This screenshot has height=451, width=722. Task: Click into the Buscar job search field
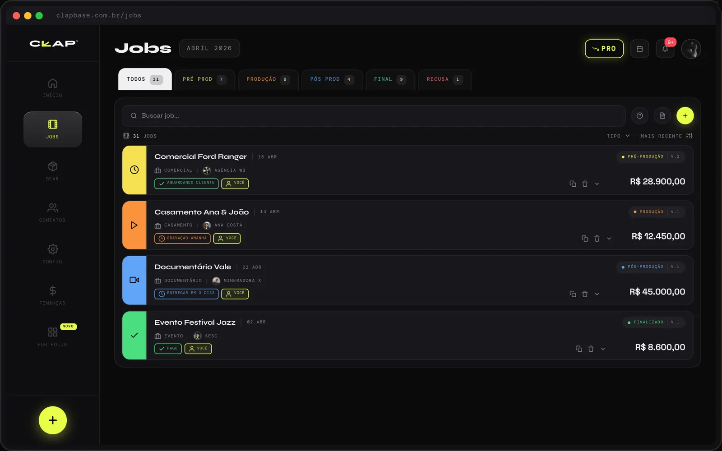coord(374,116)
